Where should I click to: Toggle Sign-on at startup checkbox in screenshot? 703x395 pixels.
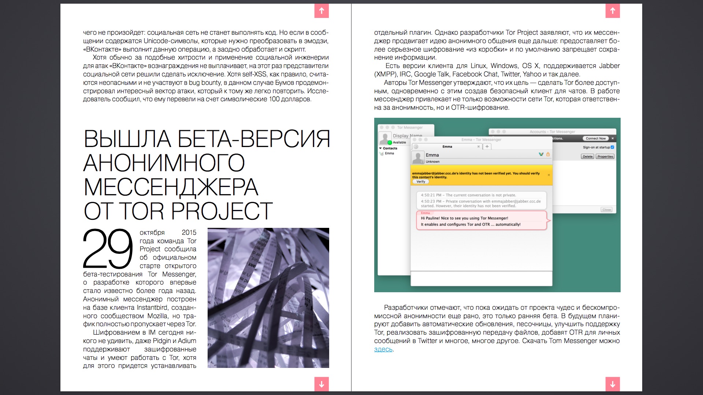[x=612, y=147]
